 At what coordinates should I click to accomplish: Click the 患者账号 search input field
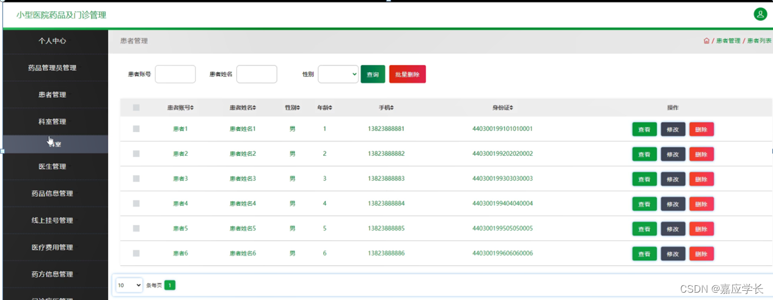[x=175, y=74]
